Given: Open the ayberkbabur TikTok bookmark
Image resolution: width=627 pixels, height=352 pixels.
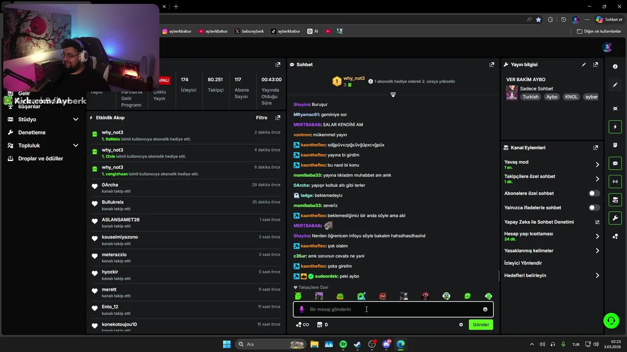Looking at the screenshot, I should coord(286,31).
